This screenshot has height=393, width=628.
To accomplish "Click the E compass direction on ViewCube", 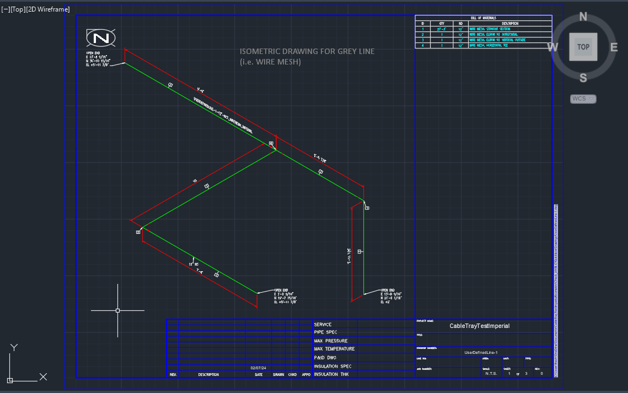I will pos(614,47).
